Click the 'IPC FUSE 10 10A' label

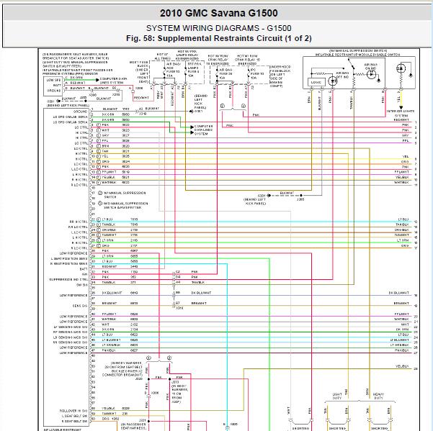coord(257,74)
